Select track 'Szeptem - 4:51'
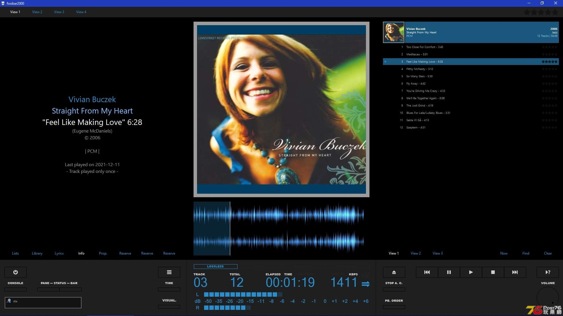 pos(471,128)
